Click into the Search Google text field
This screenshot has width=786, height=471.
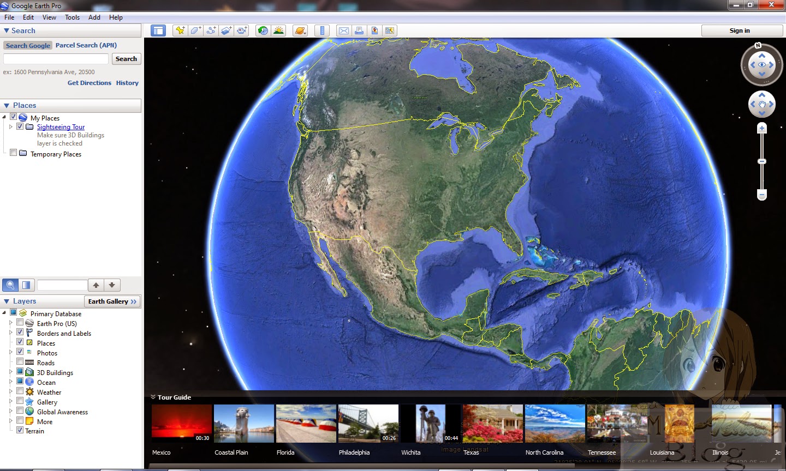coord(56,59)
